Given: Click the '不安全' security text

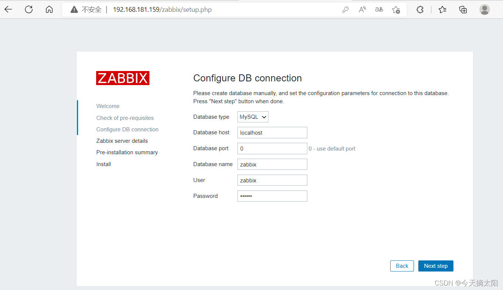Looking at the screenshot, I should pos(91,10).
